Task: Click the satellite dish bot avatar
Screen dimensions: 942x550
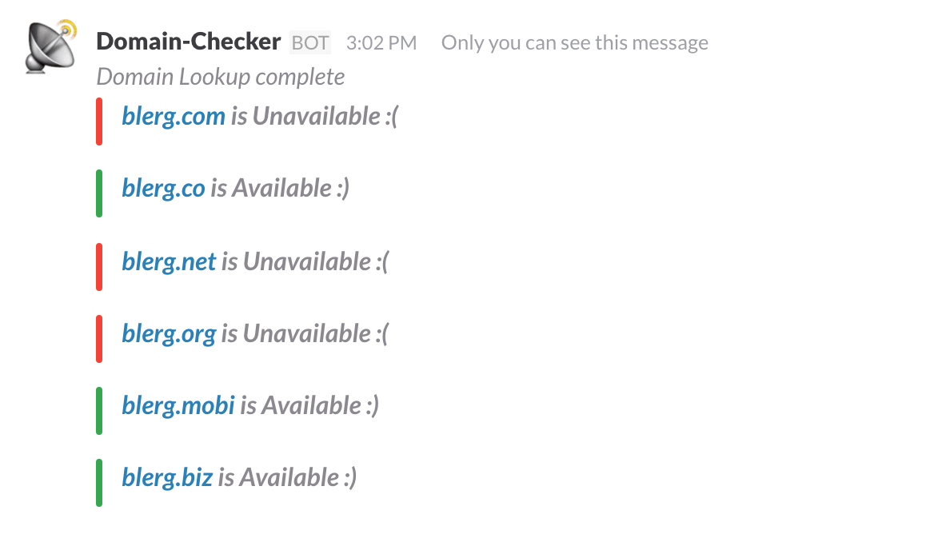Action: (x=51, y=46)
